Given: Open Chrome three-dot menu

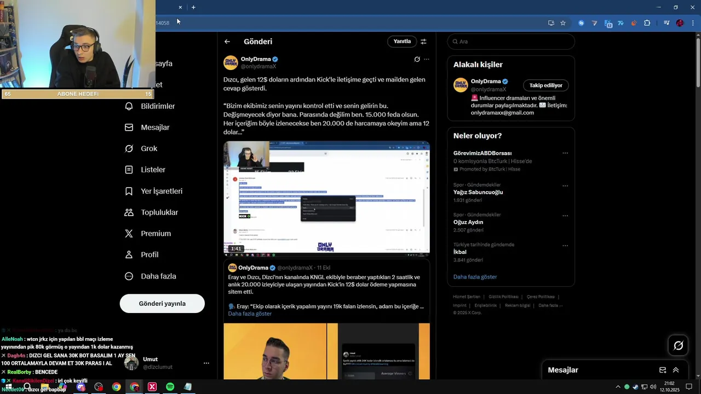Looking at the screenshot, I should point(692,23).
